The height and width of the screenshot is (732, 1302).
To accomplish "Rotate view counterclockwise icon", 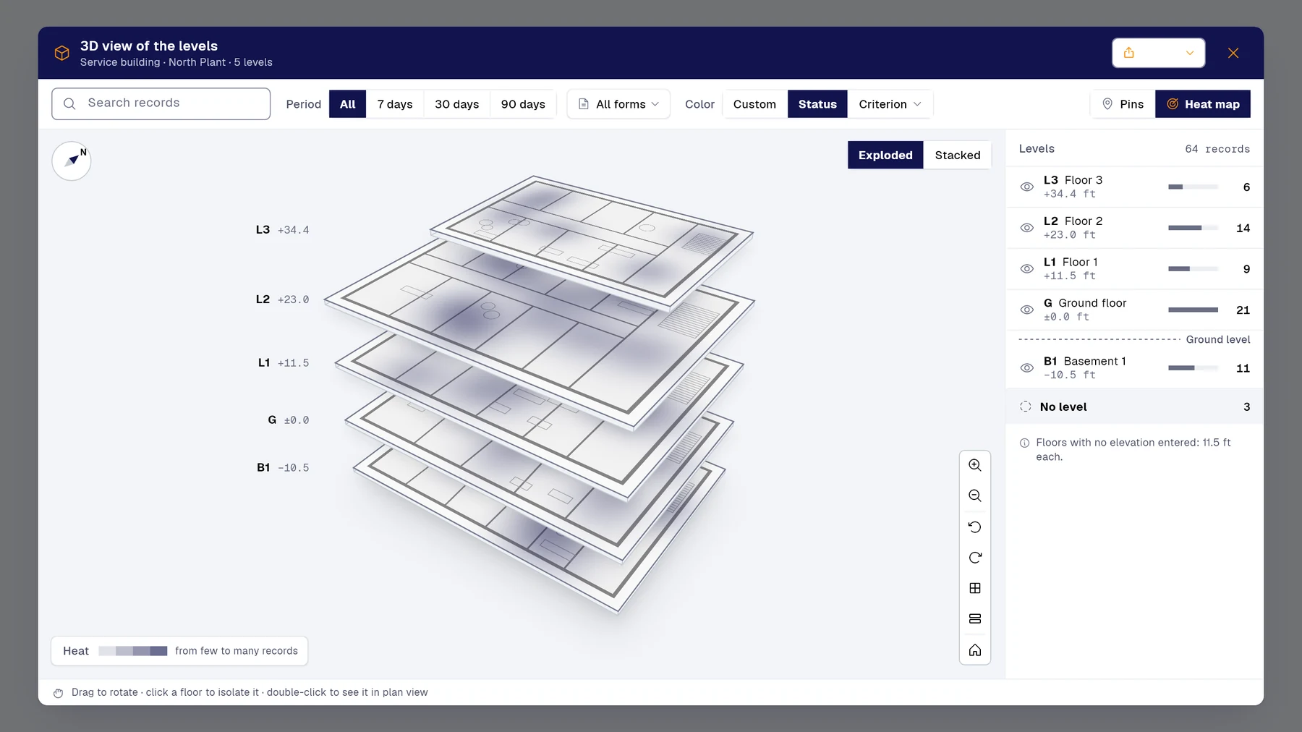I will coord(975,527).
